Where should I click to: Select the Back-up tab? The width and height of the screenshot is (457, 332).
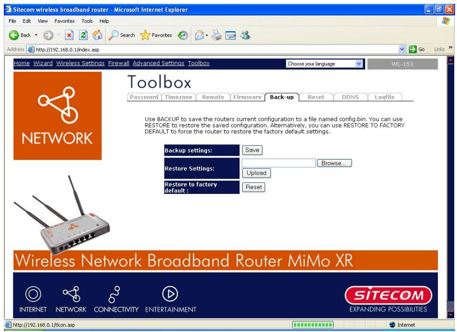(x=282, y=97)
